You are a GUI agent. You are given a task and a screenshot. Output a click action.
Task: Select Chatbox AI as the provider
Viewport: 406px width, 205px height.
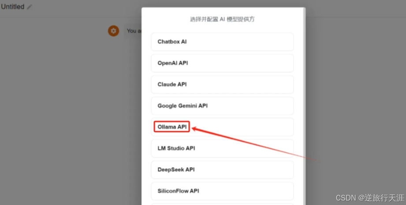[x=222, y=42]
